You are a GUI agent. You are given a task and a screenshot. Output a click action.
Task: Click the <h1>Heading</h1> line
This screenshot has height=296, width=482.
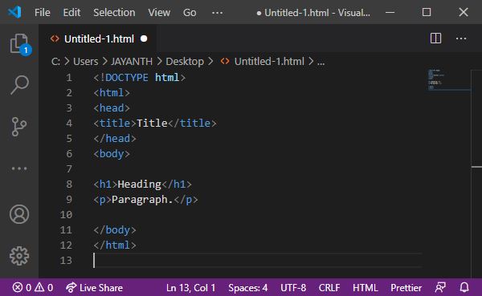point(143,184)
